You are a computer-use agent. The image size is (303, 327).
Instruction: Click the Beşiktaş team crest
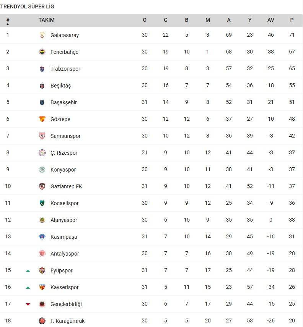[x=42, y=86]
